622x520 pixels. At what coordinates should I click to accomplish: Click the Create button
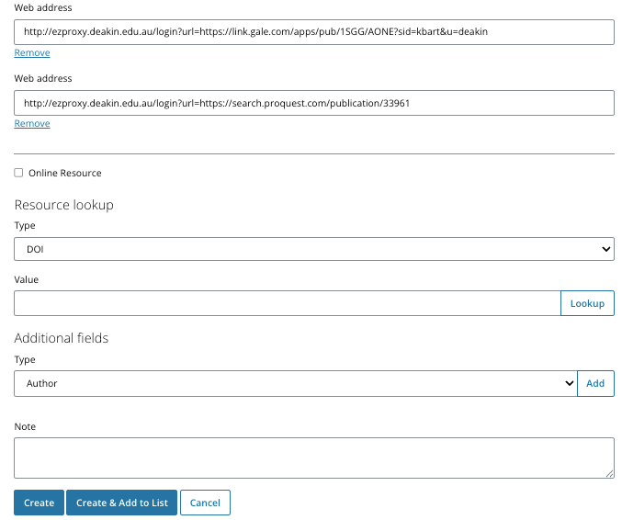tap(39, 503)
